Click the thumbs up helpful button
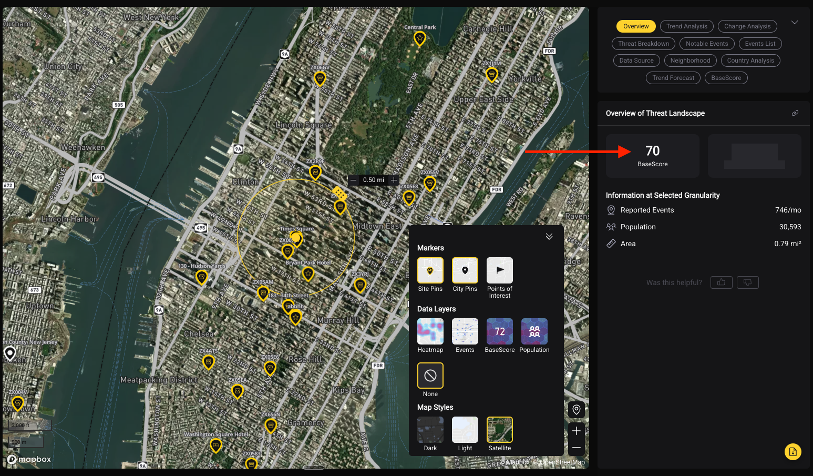The image size is (813, 476). (721, 282)
